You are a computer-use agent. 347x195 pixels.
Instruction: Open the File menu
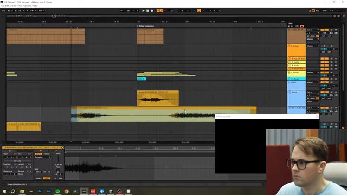pyautogui.click(x=2, y=6)
